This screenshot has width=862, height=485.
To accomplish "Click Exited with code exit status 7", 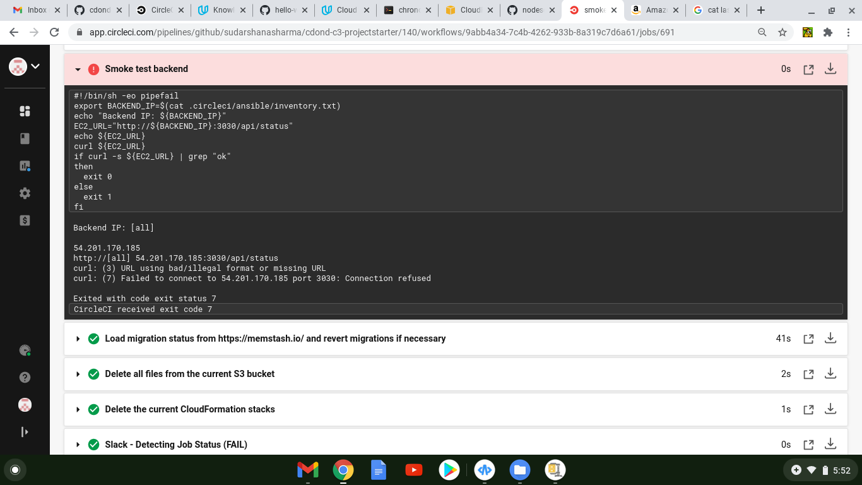I will pos(145,299).
